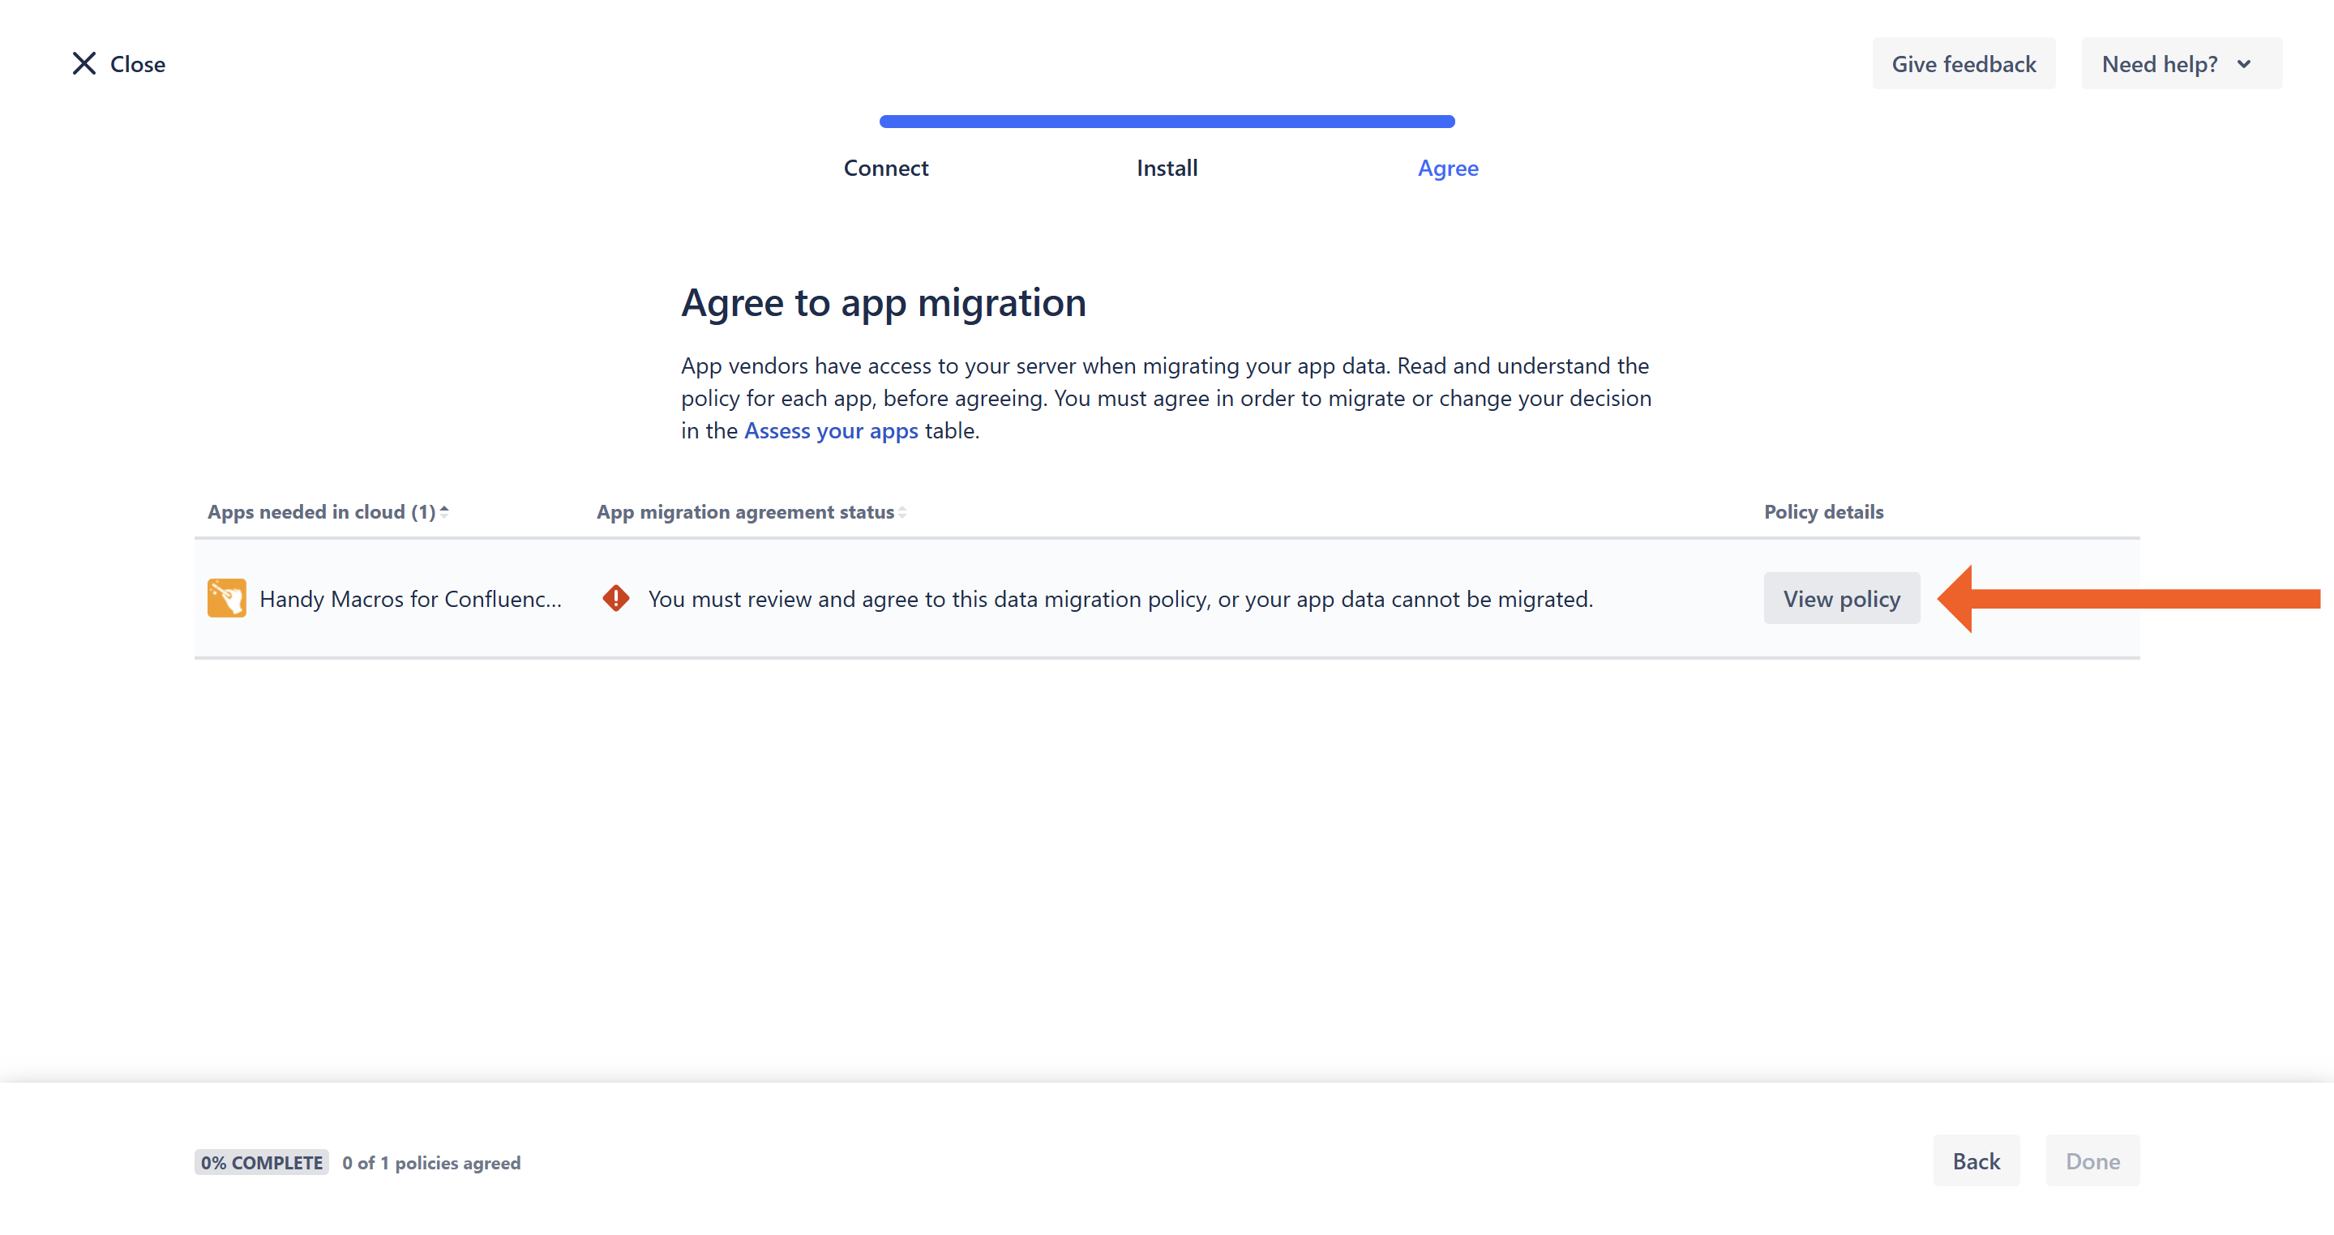Click the blue progress bar
Screen dimensions: 2334x1235
[1167, 122]
